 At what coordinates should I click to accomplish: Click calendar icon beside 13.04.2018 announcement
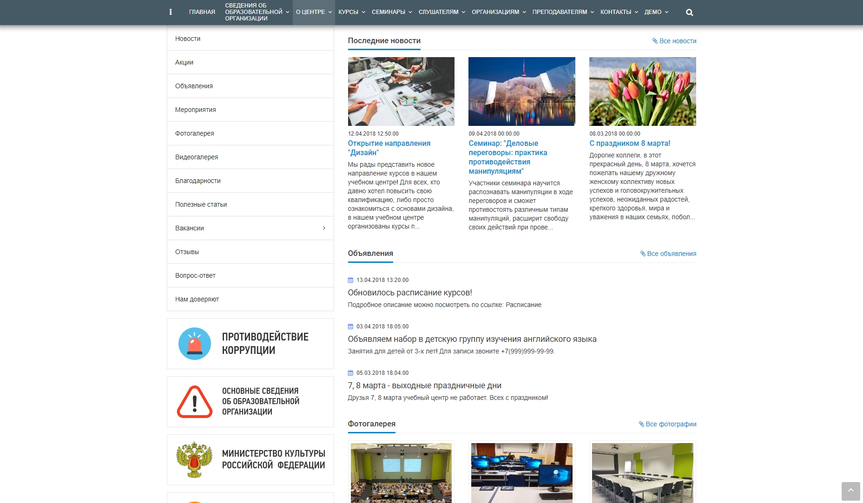[x=351, y=280]
